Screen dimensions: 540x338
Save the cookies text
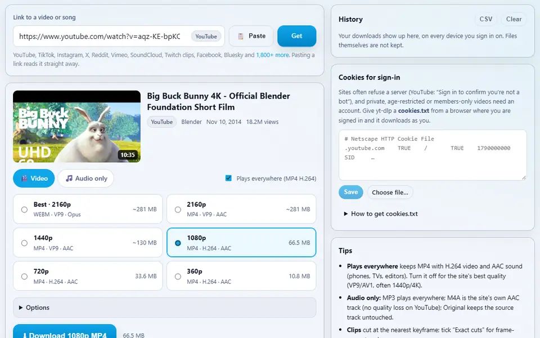350,192
